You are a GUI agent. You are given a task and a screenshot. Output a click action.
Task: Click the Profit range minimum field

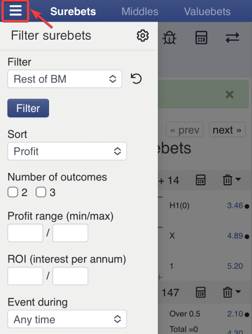[x=25, y=233]
